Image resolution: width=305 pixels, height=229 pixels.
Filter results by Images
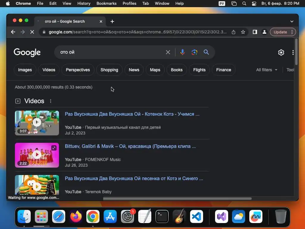[25, 70]
